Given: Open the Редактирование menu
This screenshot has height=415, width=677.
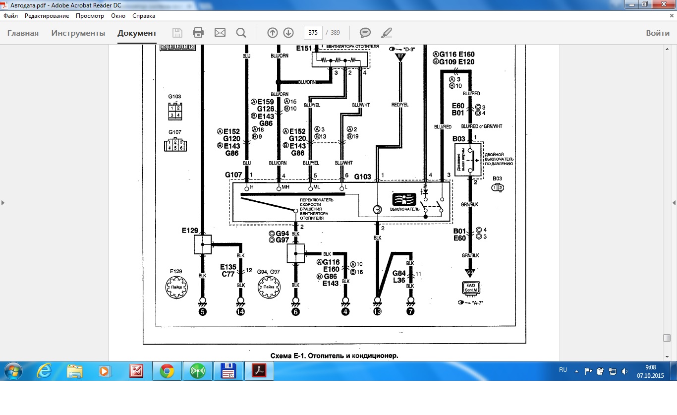Looking at the screenshot, I should 47,16.
